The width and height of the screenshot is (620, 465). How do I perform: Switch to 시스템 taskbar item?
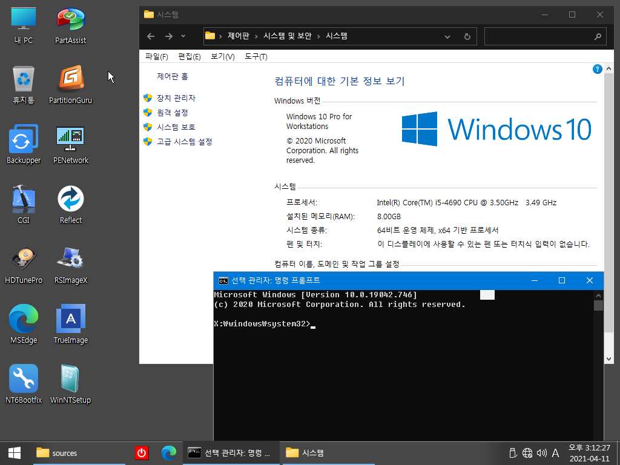coord(328,453)
